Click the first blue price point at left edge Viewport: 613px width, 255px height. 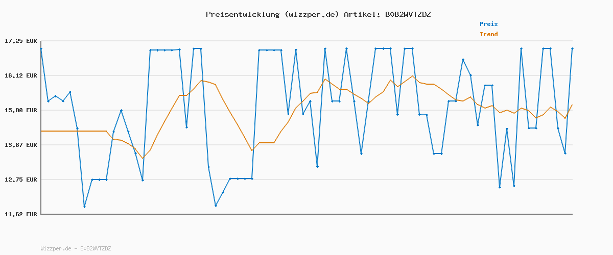click(x=41, y=49)
